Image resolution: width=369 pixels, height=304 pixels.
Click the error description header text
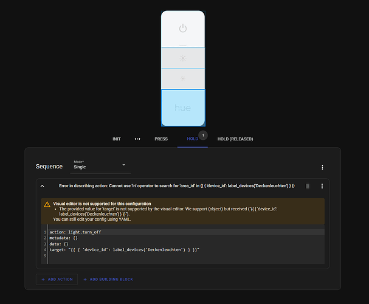177,186
